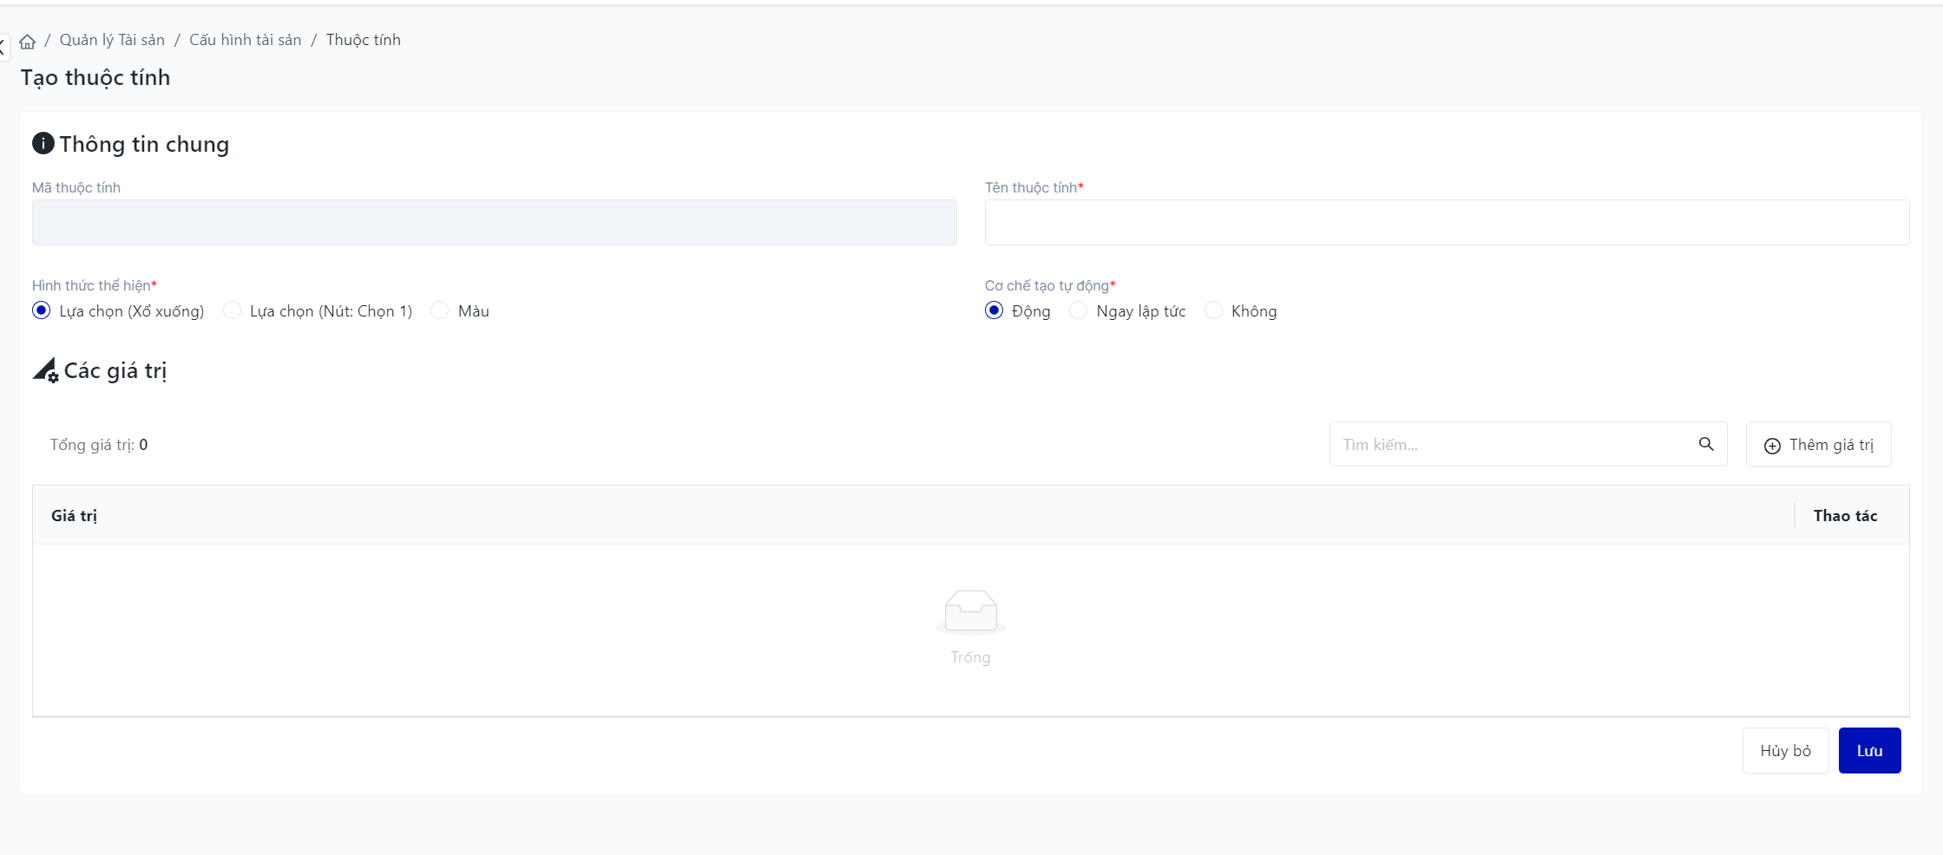Focus the Tên thuộc tính input field
1943x855 pixels.
point(1447,223)
